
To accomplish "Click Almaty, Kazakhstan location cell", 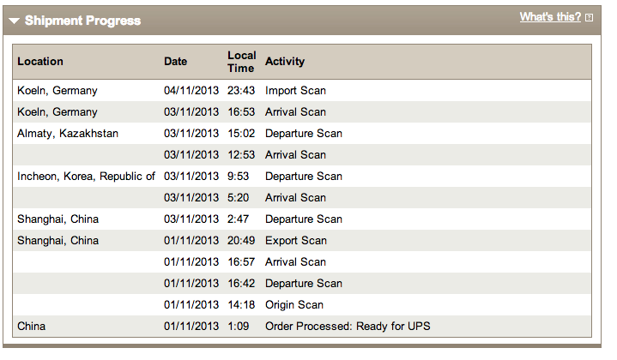I will click(x=68, y=134).
